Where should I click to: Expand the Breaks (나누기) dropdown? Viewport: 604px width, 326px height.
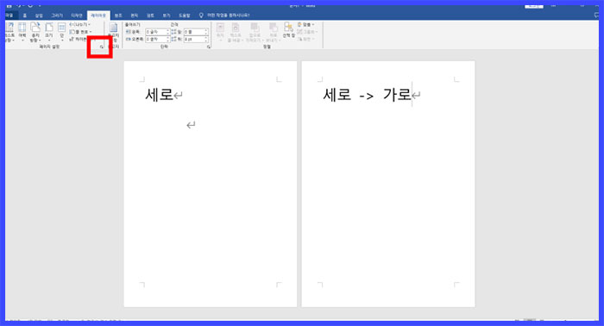pos(80,24)
